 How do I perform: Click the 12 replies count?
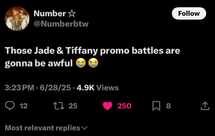24,106
